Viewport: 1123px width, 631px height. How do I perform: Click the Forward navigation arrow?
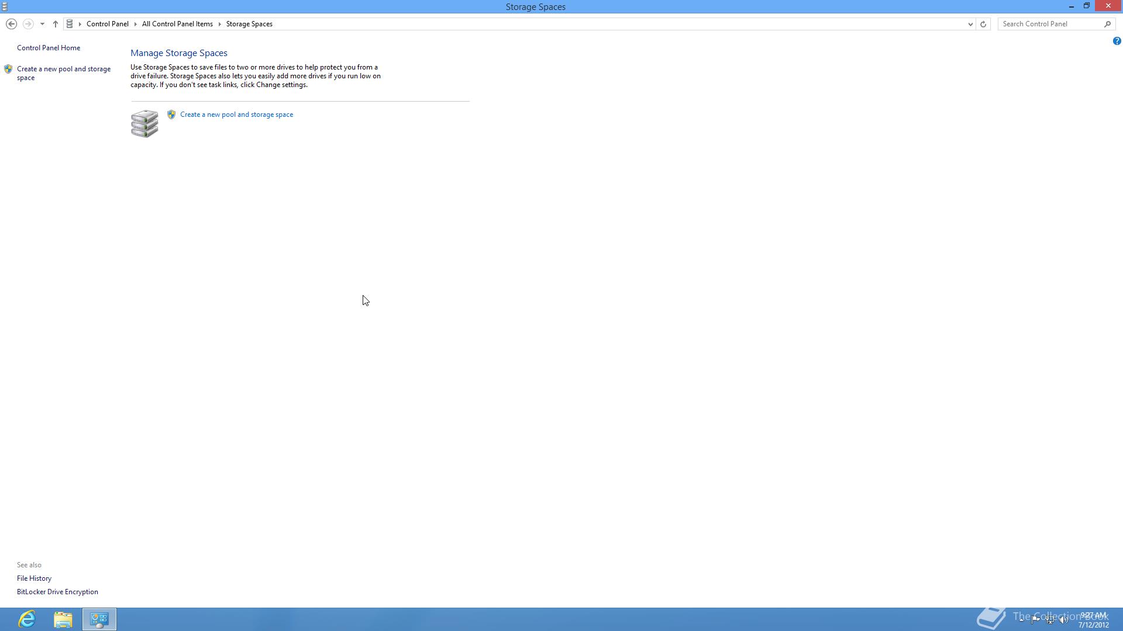point(27,24)
